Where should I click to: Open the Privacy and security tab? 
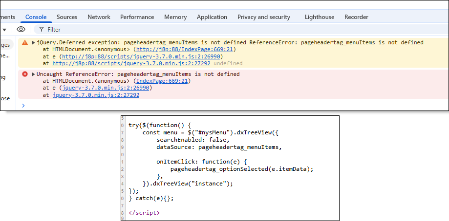[x=263, y=17]
